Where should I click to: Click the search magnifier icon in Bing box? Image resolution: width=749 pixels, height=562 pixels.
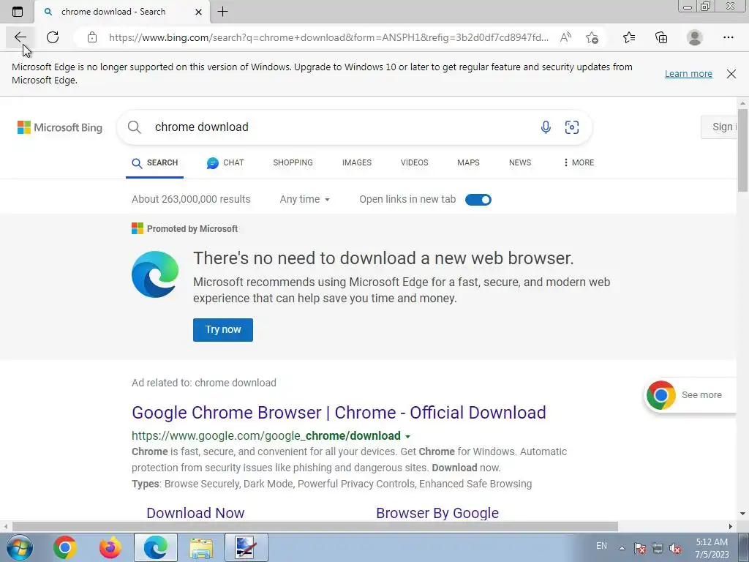point(135,127)
